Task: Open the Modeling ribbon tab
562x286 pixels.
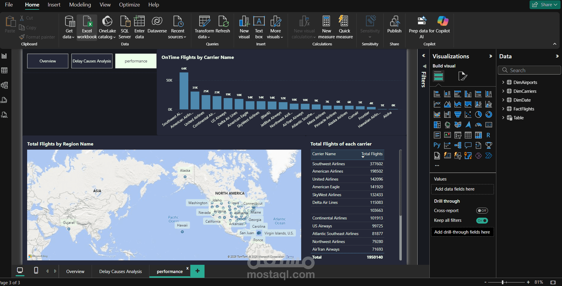Action: (x=80, y=5)
